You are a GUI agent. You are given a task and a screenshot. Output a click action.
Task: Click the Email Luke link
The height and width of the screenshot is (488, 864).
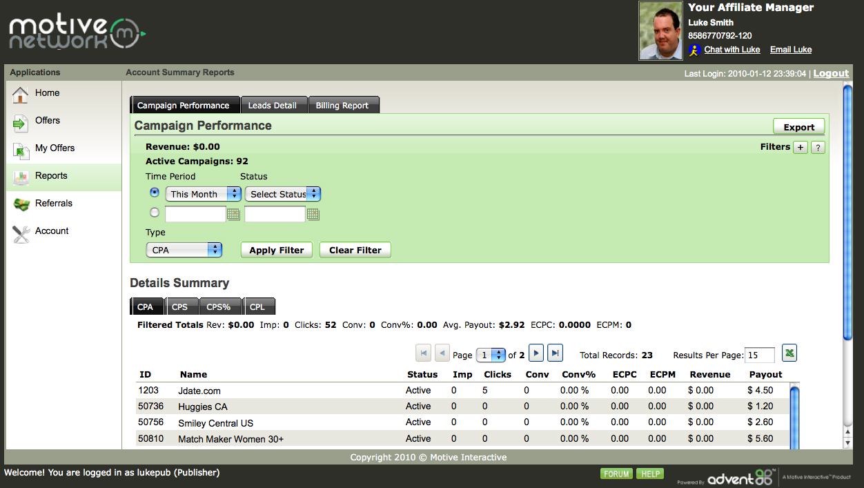point(791,50)
